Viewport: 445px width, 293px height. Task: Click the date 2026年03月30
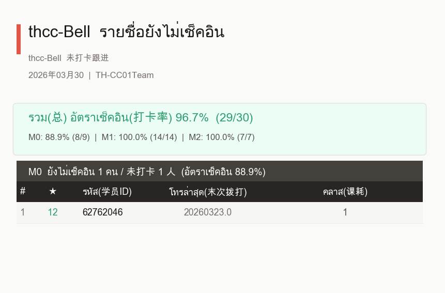tap(56, 75)
